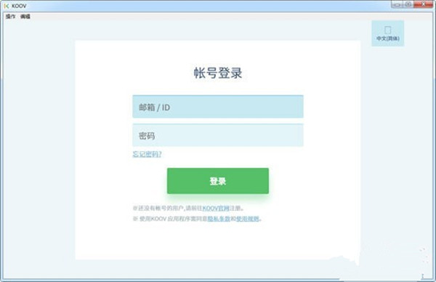Open the KOOV官网 registration link
This screenshot has width=436, height=282.
[x=216, y=208]
